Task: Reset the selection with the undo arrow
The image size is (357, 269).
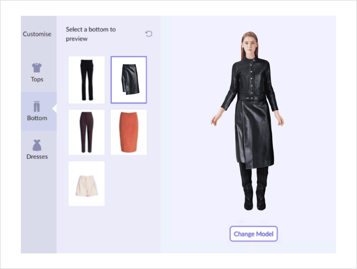Action: click(x=149, y=34)
